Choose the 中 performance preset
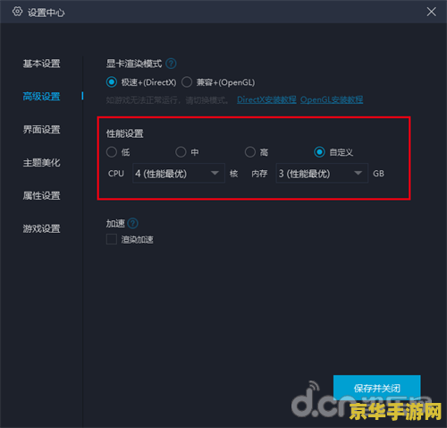This screenshot has width=447, height=428. 181,152
